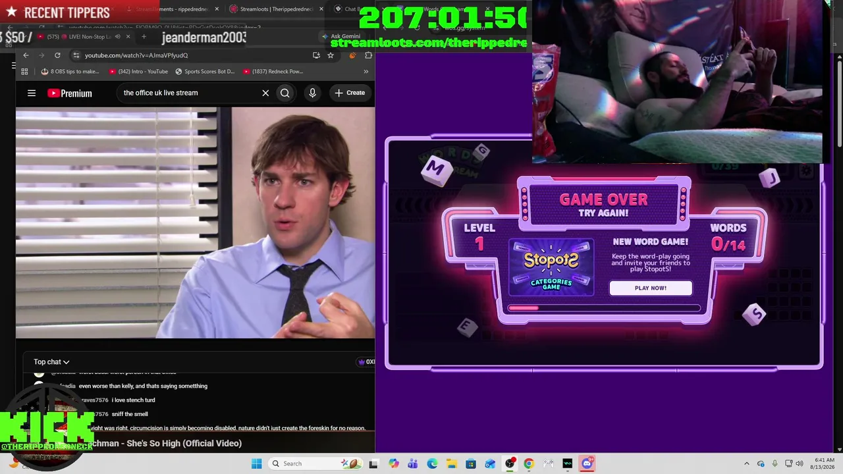This screenshot has height=474, width=843.
Task: Open Discord from the taskbar
Action: coord(587,463)
